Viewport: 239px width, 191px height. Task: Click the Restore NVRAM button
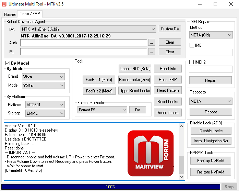[x=211, y=172]
